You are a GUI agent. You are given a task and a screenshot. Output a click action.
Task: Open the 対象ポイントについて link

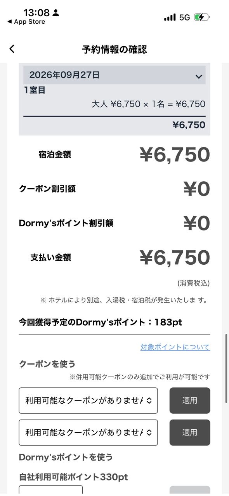point(175,347)
